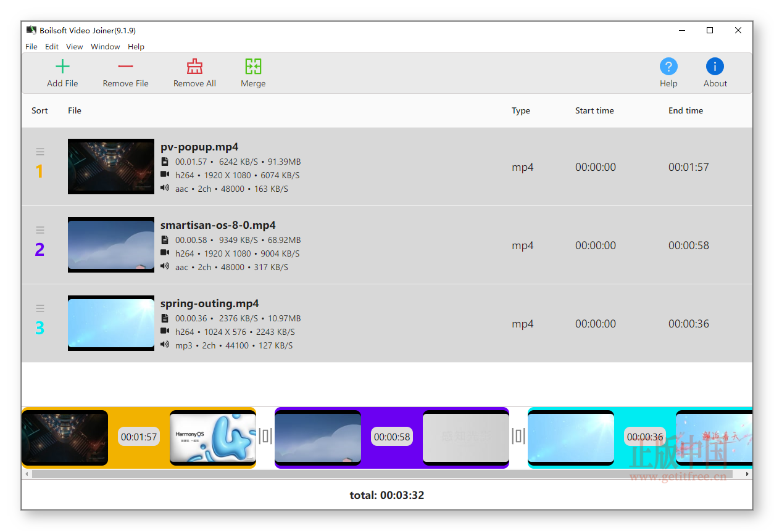Click the end time 00:01:57 in the list
Viewport: 774px width, 531px height.
pyautogui.click(x=689, y=167)
